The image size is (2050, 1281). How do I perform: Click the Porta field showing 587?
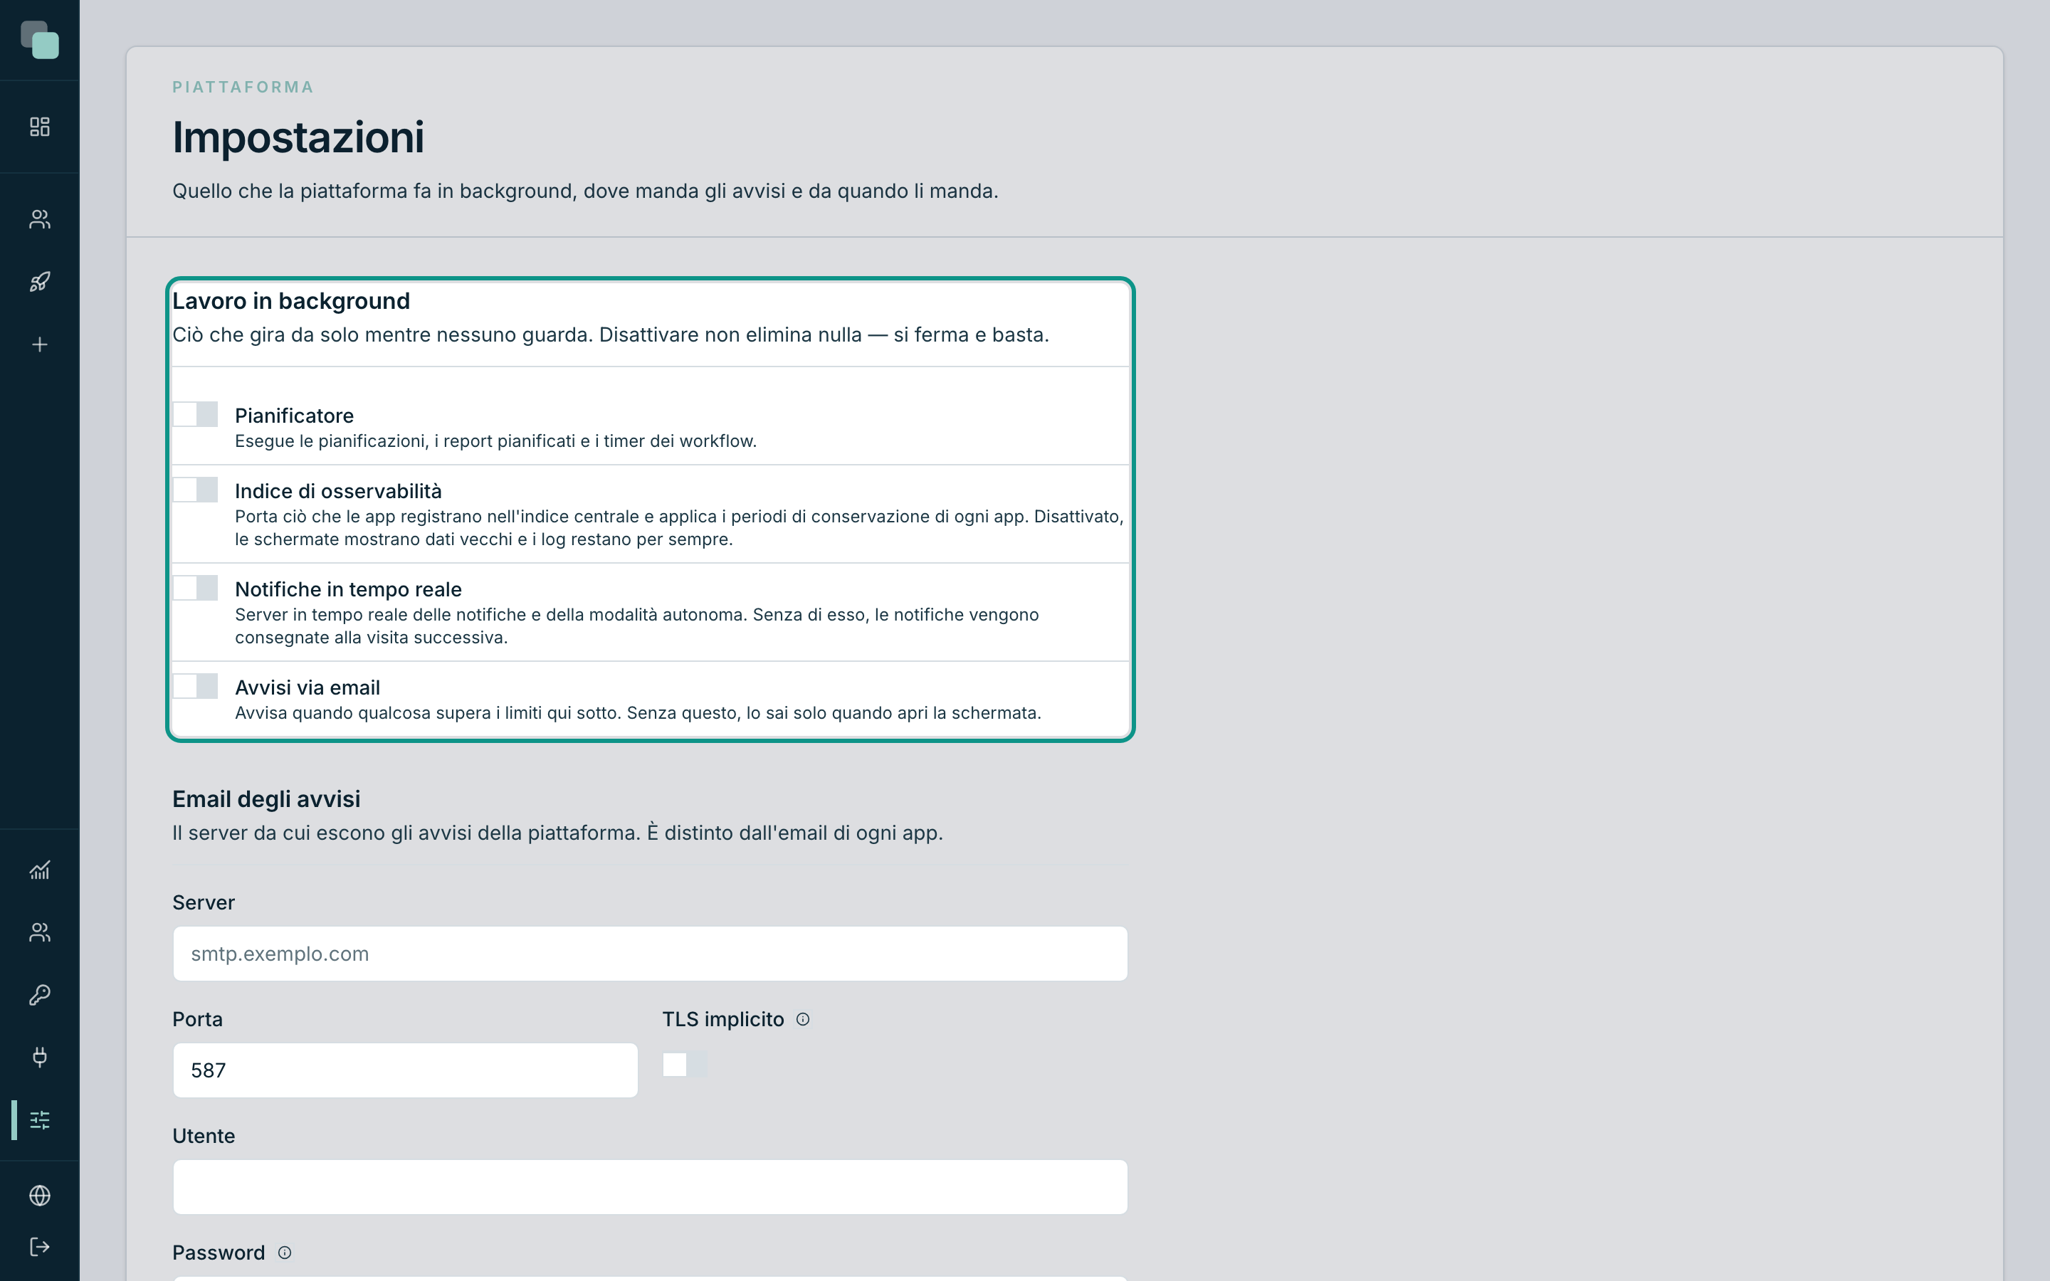point(405,1070)
